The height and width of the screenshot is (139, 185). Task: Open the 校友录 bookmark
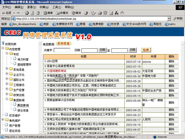point(113,24)
